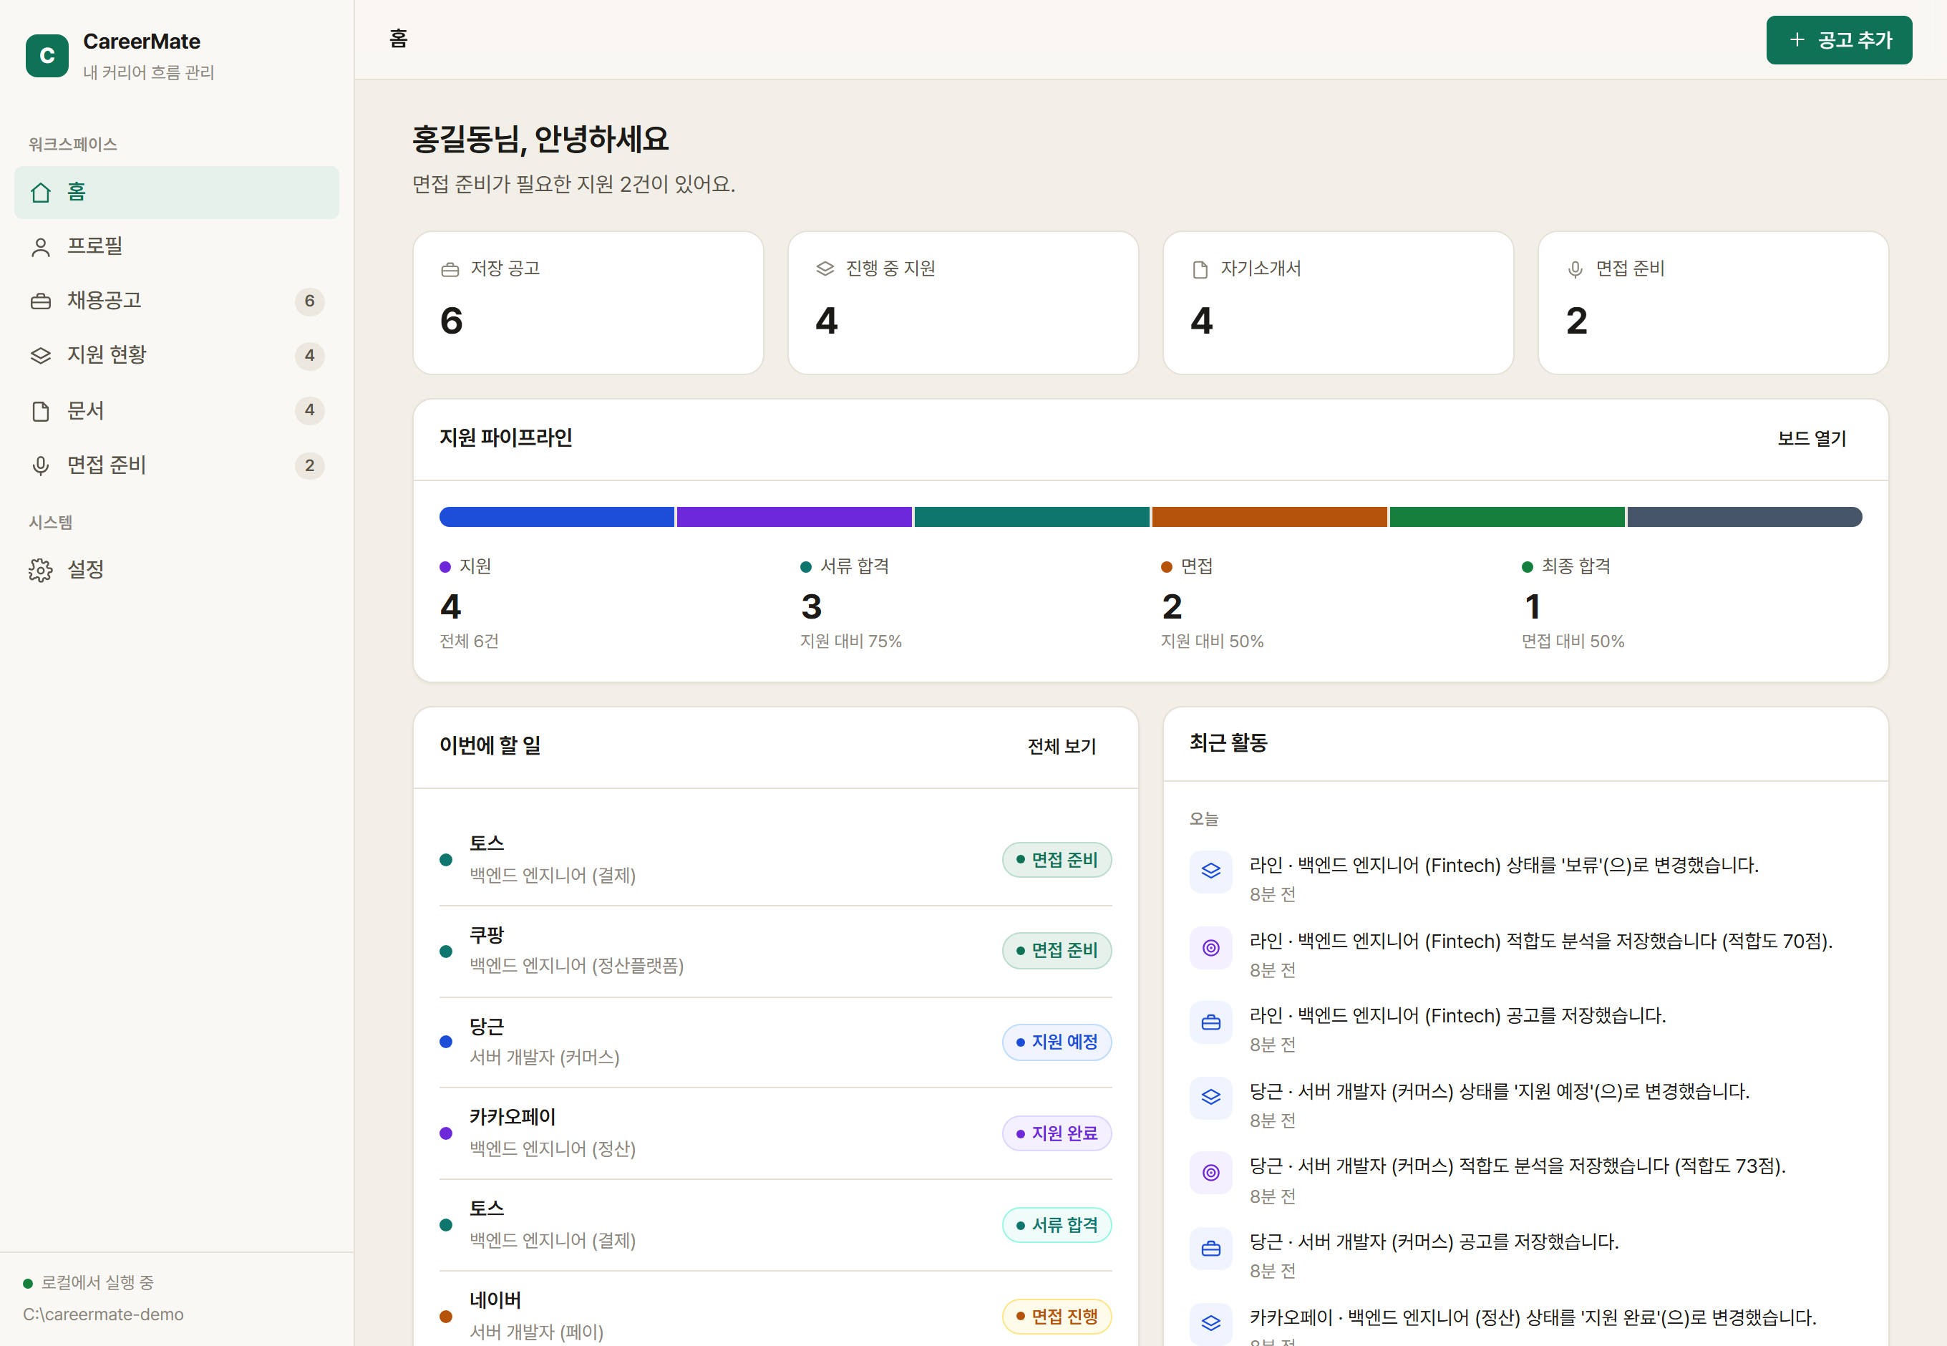This screenshot has height=1346, width=1947.
Task: Click the 로컬에서 실행 중 status
Action: point(89,1283)
